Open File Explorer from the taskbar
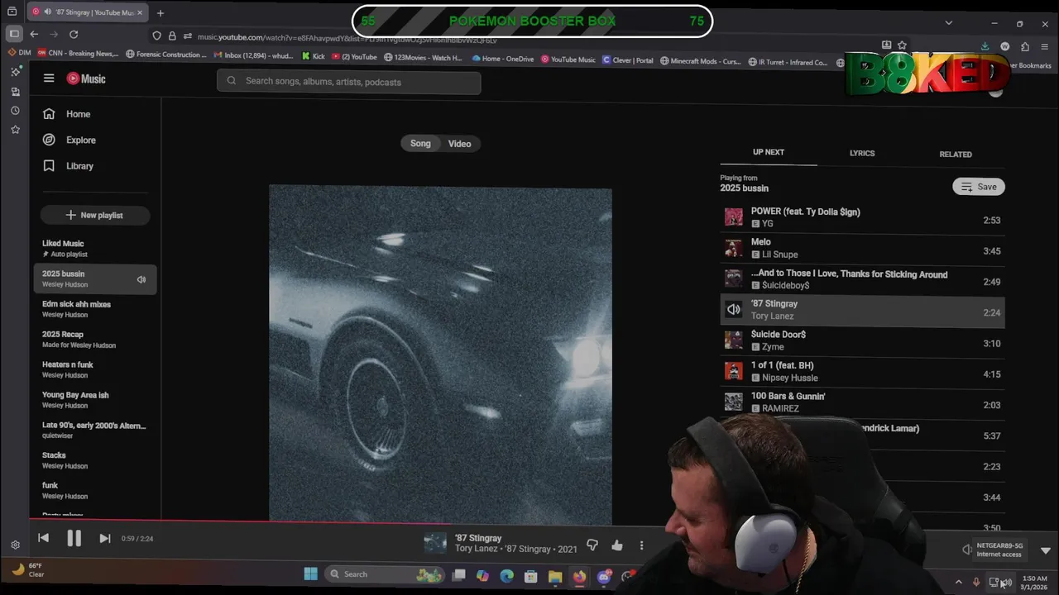 point(555,576)
